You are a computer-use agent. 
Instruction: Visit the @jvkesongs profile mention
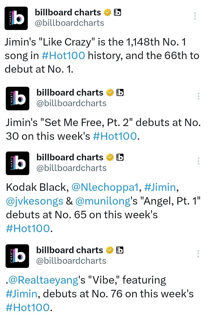(34, 201)
